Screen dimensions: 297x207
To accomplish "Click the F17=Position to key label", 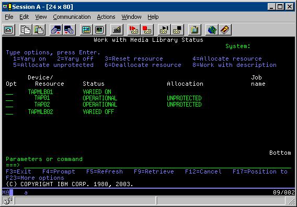I will (260, 171).
